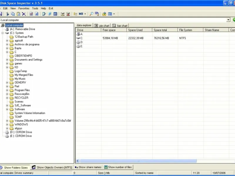Image resolution: width=235 pixels, height=176 pixels.
Task: Switch to the bar chart tab
Action: [x=120, y=26]
